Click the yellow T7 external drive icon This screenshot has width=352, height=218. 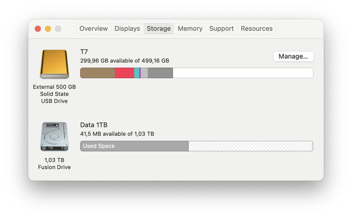54,64
